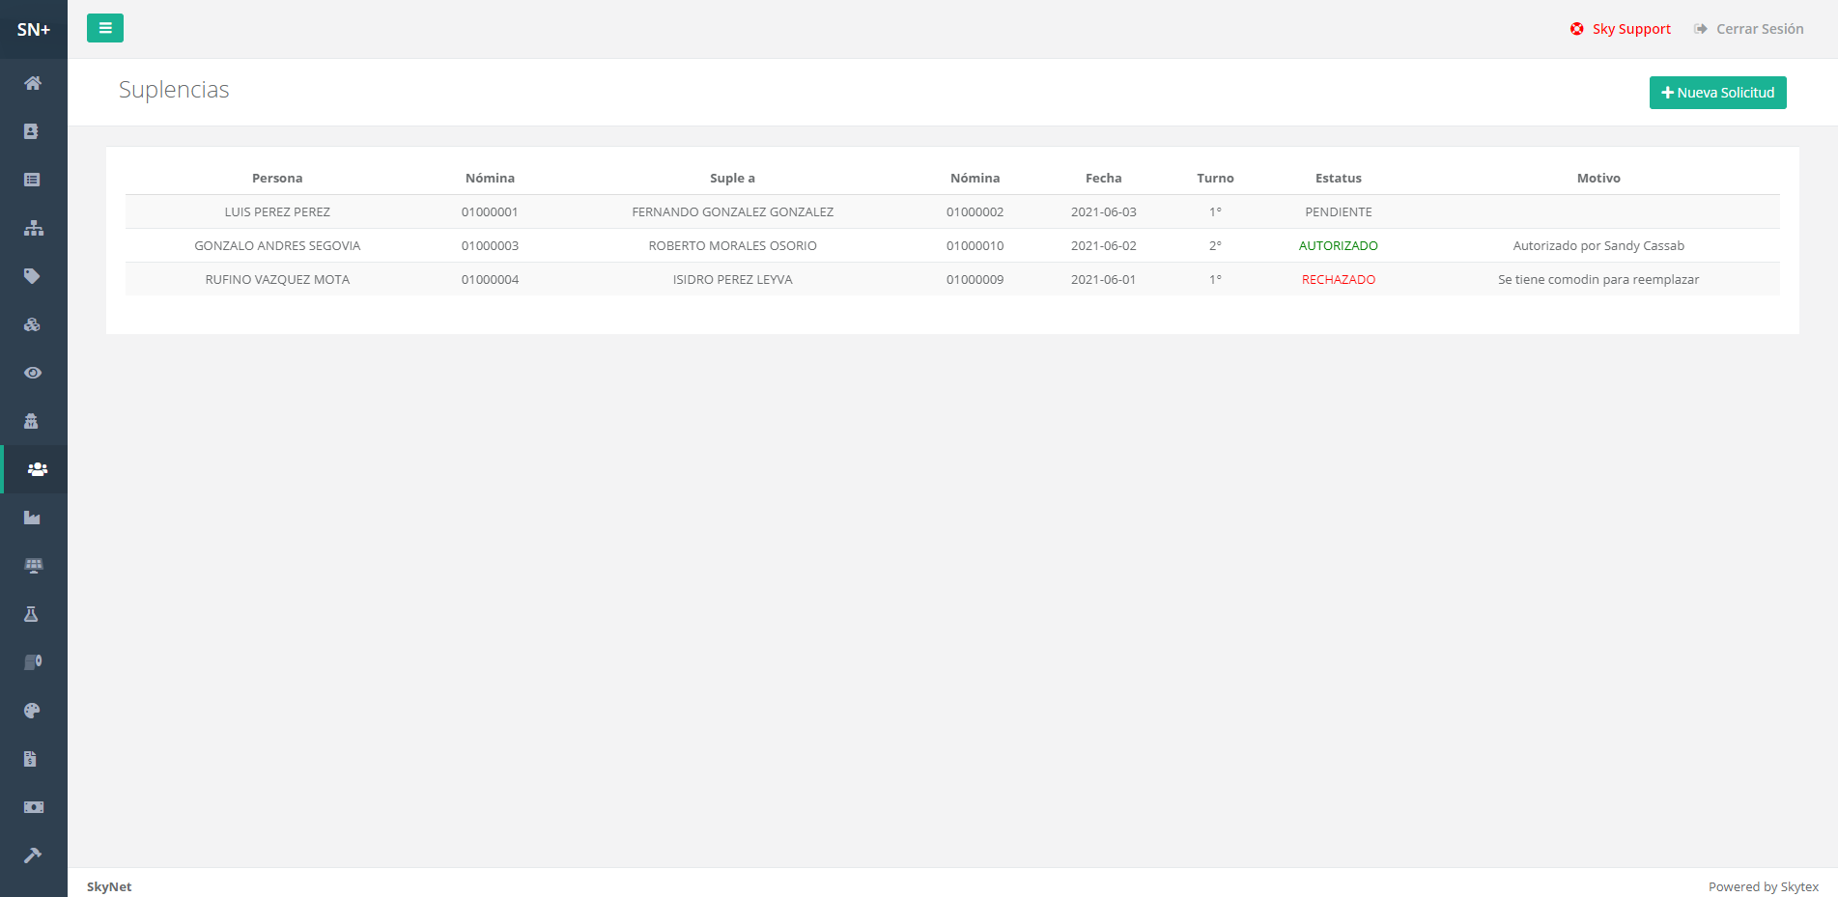1838x897 pixels.
Task: Open the home icon in the sidebar
Action: pyautogui.click(x=33, y=83)
